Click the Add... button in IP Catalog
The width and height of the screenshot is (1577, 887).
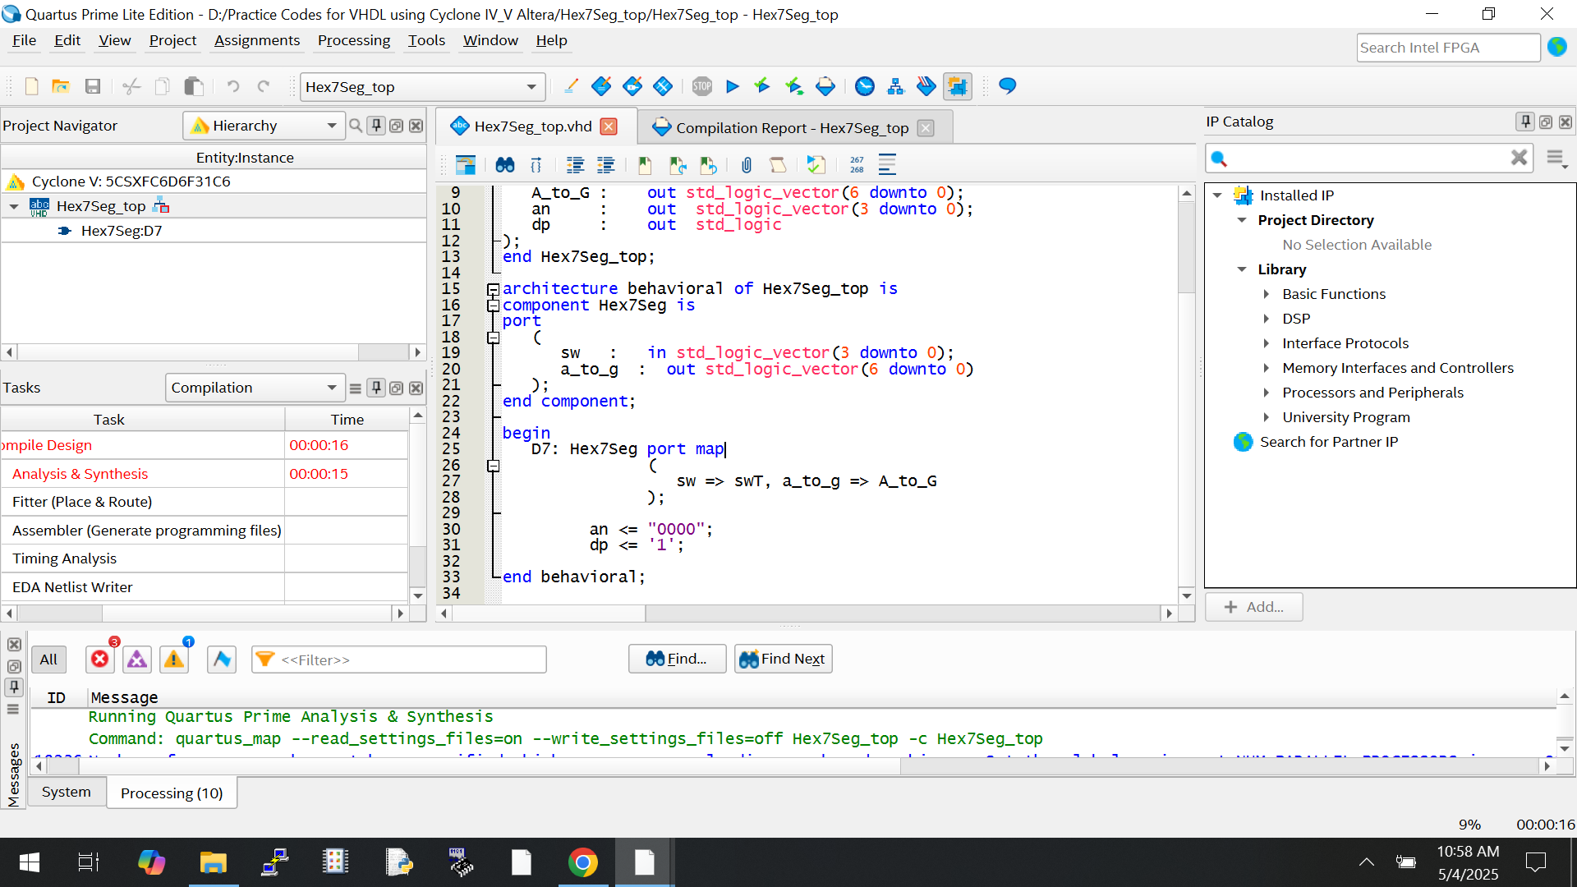1253,607
